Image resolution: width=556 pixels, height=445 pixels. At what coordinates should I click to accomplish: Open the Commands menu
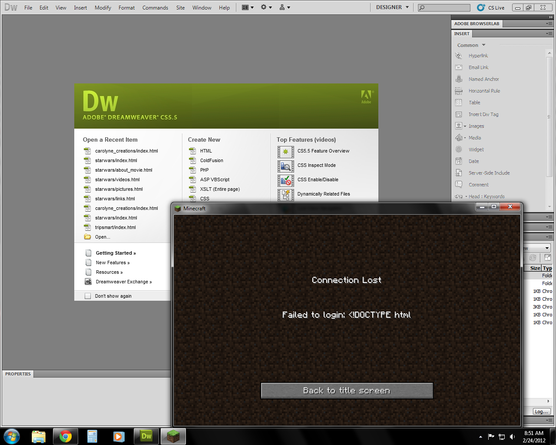[155, 7]
